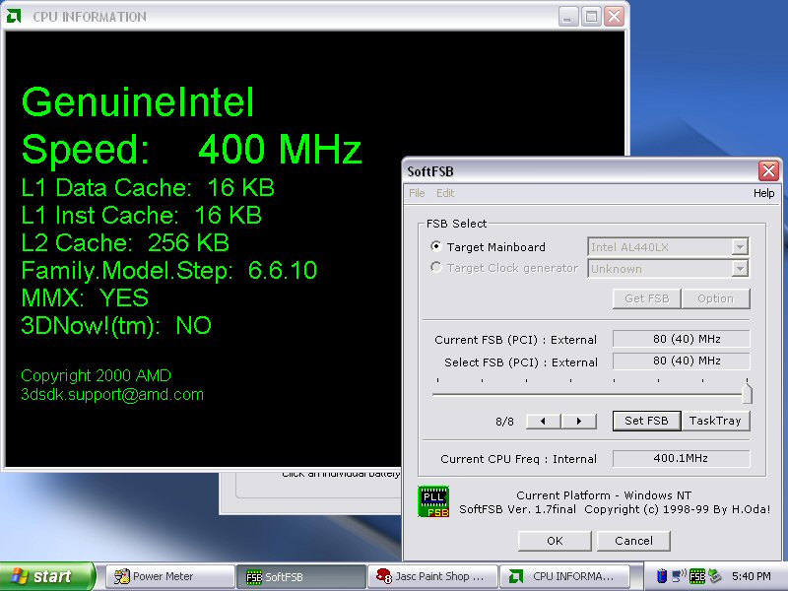Select the Target Mainboard radio button
788x591 pixels.
coord(435,246)
